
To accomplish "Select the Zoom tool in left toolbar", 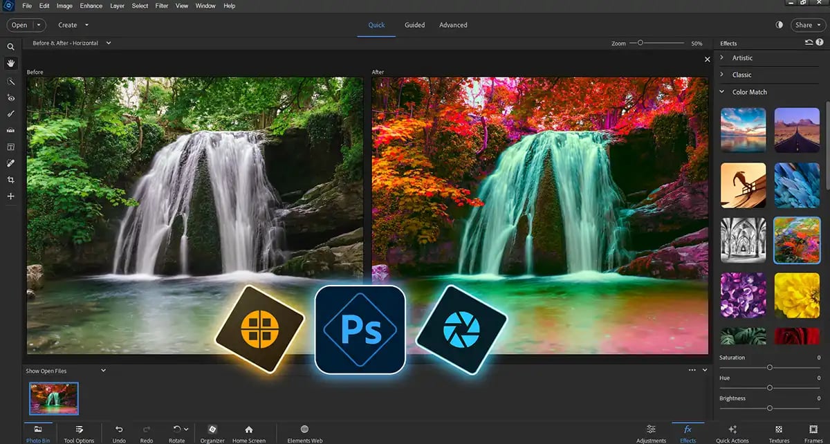I will click(10, 47).
